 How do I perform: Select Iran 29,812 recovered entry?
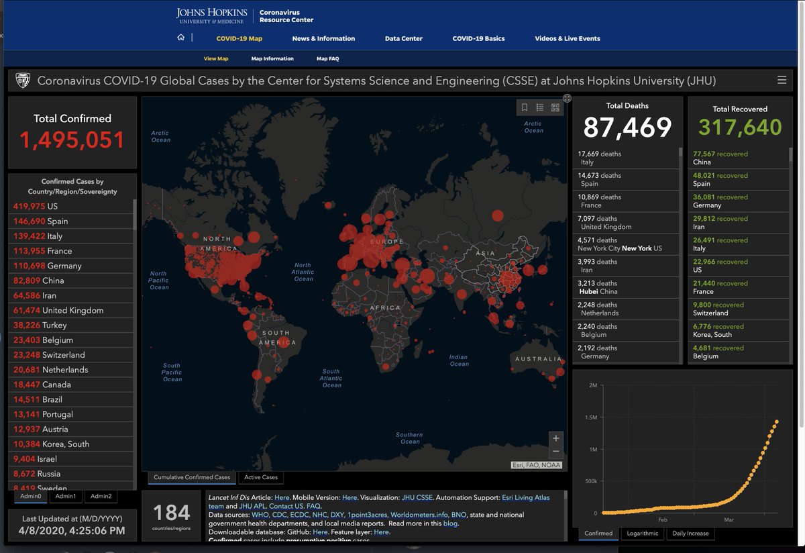pos(740,223)
